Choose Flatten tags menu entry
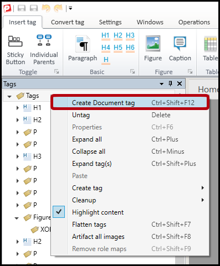This screenshot has width=220, height=266. point(130,225)
